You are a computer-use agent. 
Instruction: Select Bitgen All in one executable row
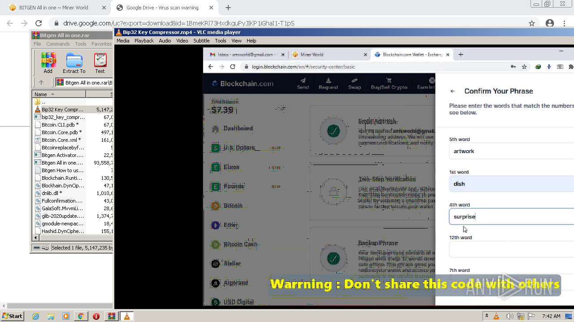tap(73, 163)
